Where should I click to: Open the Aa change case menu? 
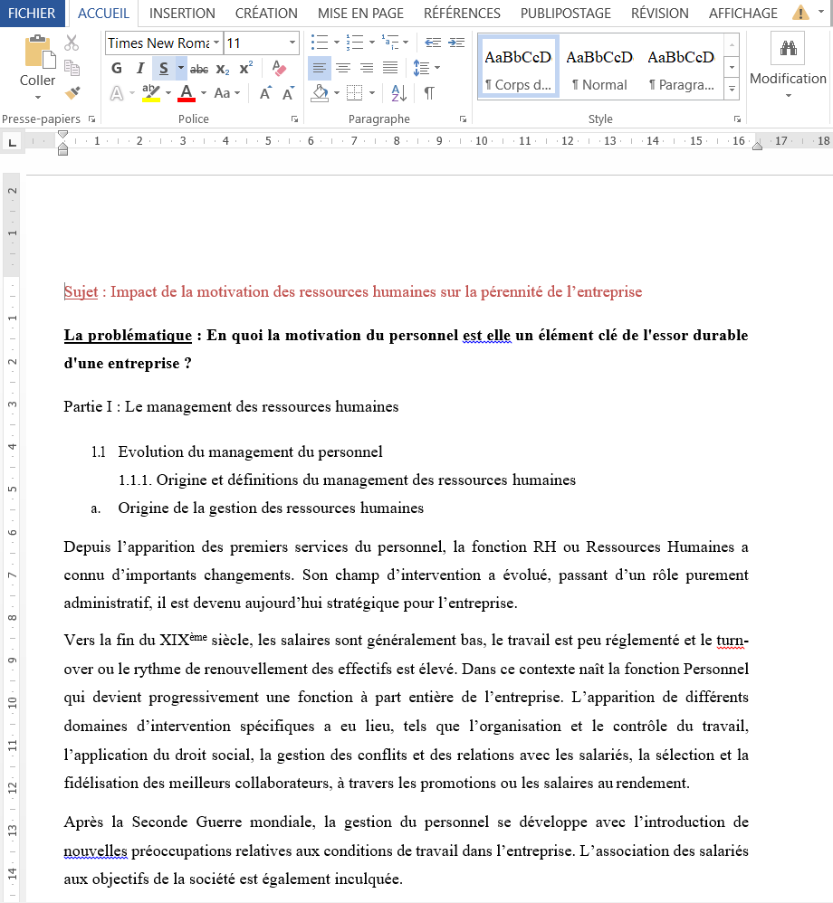point(226,92)
